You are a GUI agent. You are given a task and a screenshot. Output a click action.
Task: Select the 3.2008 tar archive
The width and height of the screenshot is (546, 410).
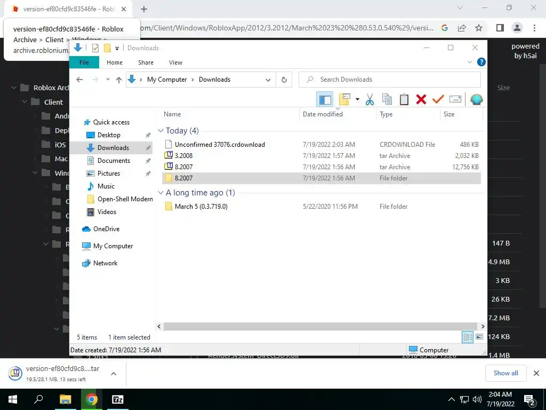(322, 155)
